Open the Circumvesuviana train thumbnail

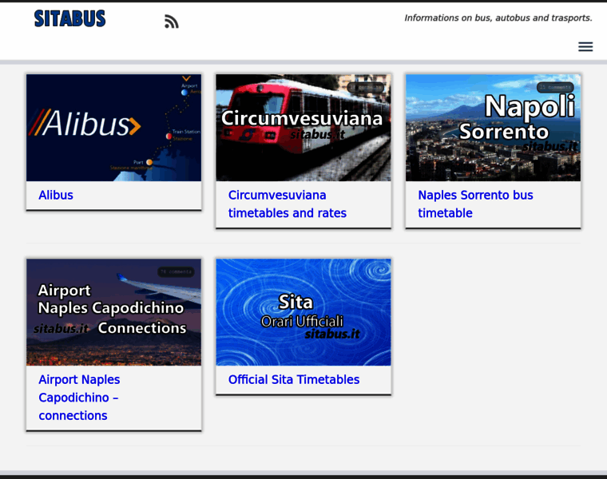303,128
